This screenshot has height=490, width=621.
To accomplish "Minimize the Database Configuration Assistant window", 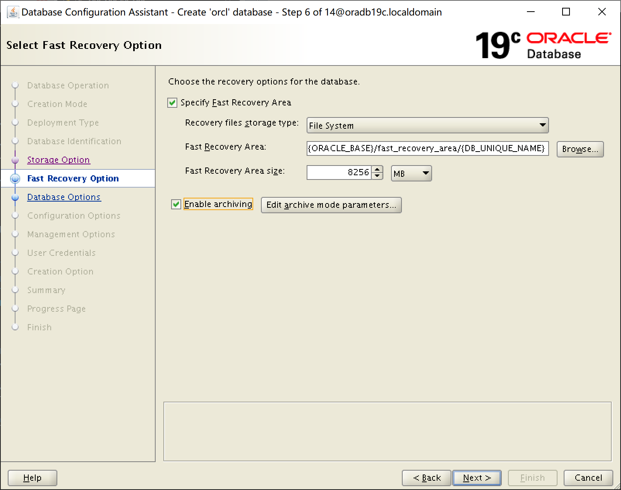I will pos(531,12).
